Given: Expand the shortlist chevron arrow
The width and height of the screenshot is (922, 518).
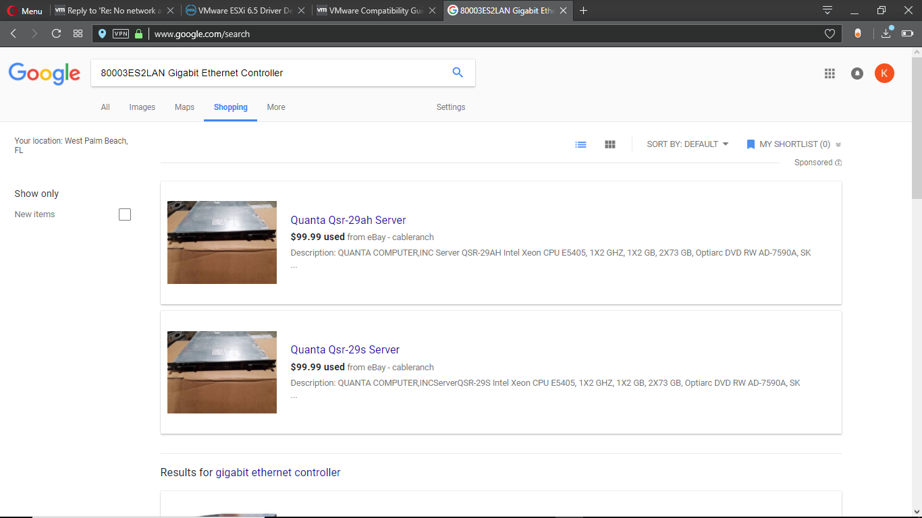Looking at the screenshot, I should click(838, 144).
